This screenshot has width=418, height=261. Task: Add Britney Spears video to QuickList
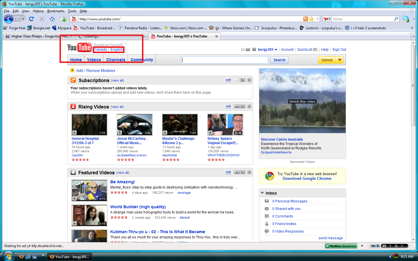coord(210,133)
